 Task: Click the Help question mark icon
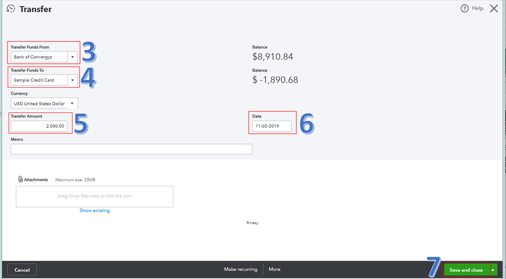click(x=464, y=9)
